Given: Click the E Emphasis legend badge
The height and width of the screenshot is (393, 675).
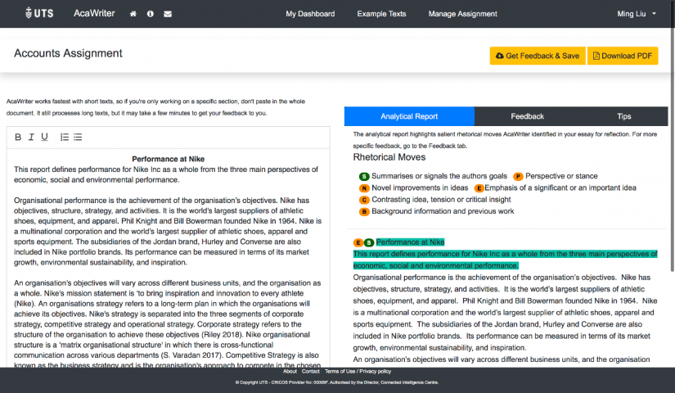Looking at the screenshot, I should (x=479, y=187).
